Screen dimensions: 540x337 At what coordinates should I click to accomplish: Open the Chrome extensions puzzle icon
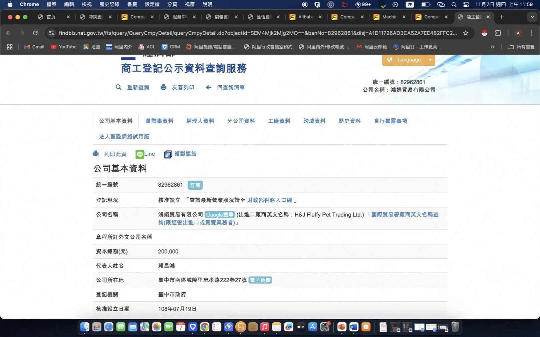(498, 33)
